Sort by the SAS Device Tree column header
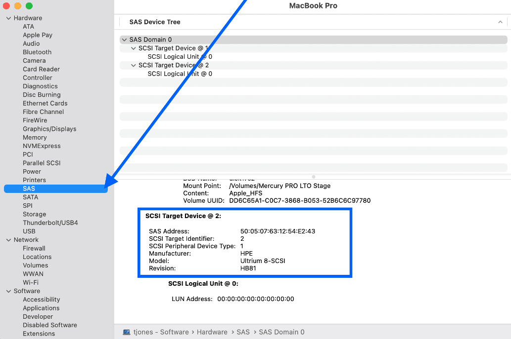511x339 pixels. point(155,22)
